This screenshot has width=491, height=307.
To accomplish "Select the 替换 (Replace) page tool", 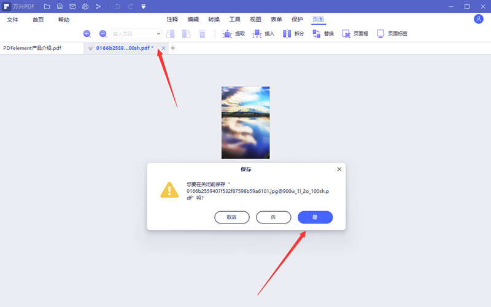I will pos(323,34).
